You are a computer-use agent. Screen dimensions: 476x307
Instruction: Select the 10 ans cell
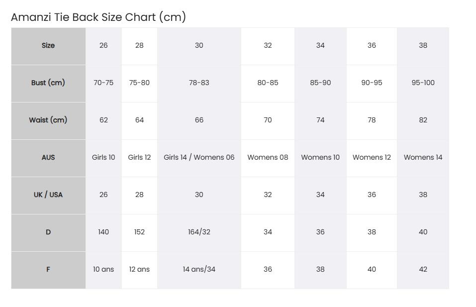click(103, 270)
